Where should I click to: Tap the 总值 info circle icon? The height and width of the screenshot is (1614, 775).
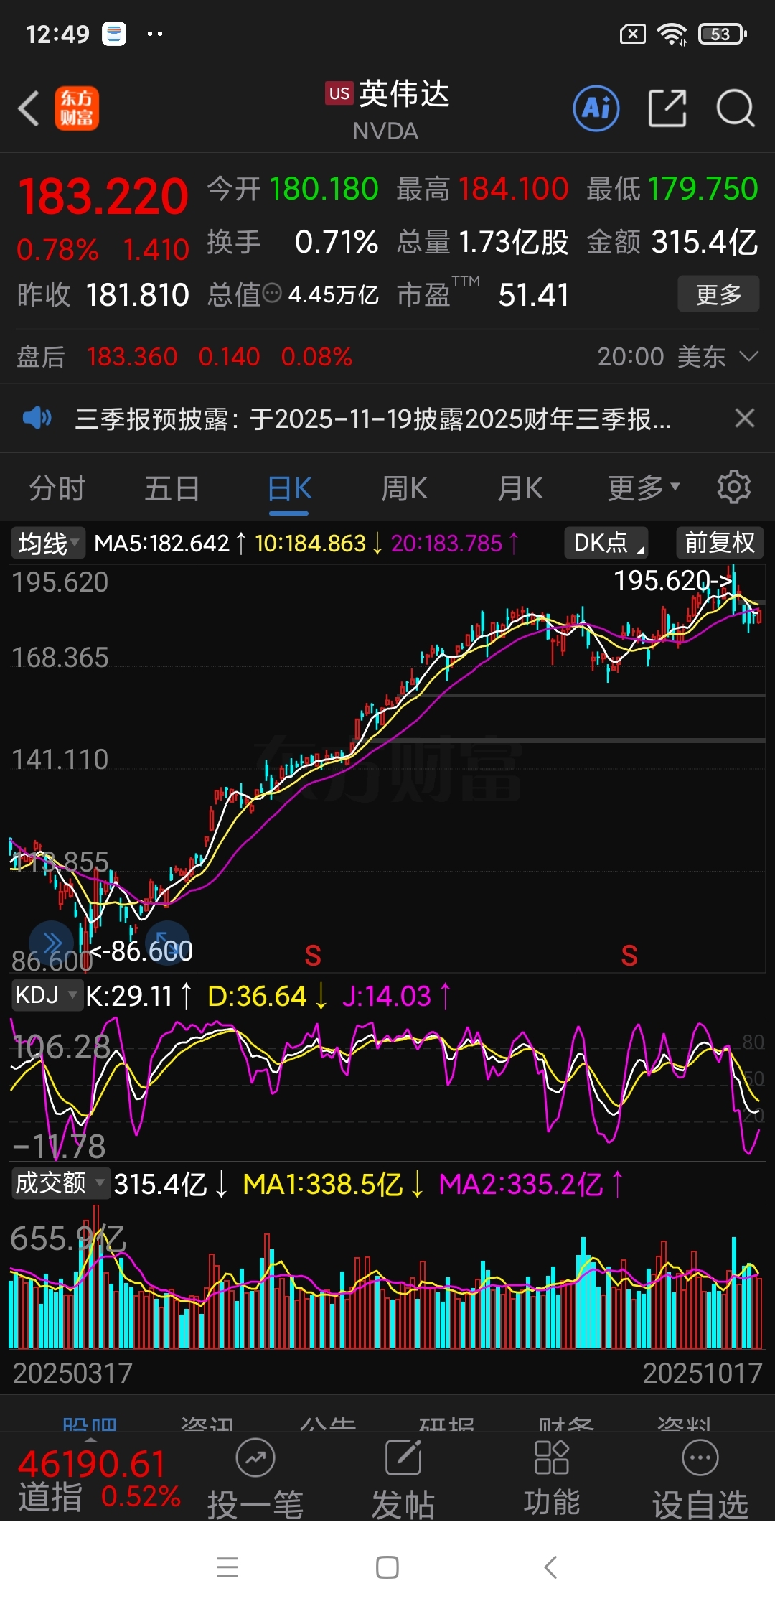tap(272, 293)
